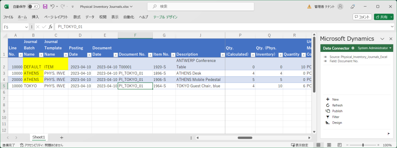
Task: Click the コメント button
Action: tap(362, 17)
